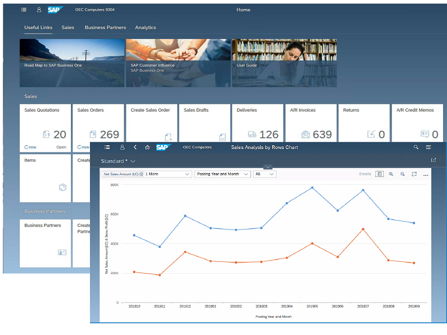The height and width of the screenshot is (335, 447).
Task: Open the Sales Drafts tile
Action: coord(205,123)
